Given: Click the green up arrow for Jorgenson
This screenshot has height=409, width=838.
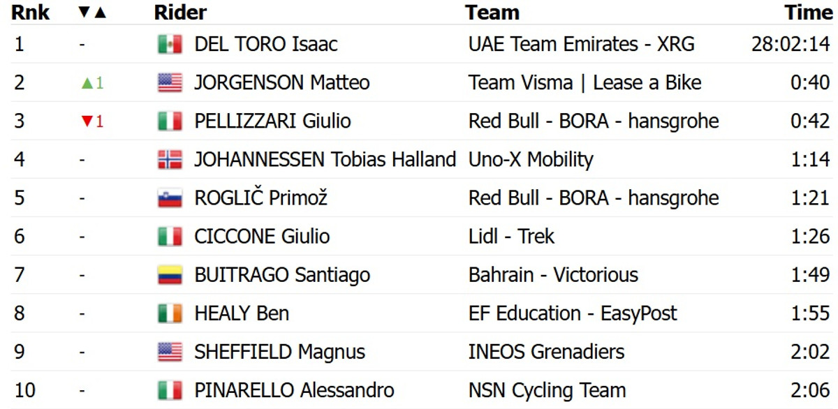Looking at the screenshot, I should tap(87, 83).
